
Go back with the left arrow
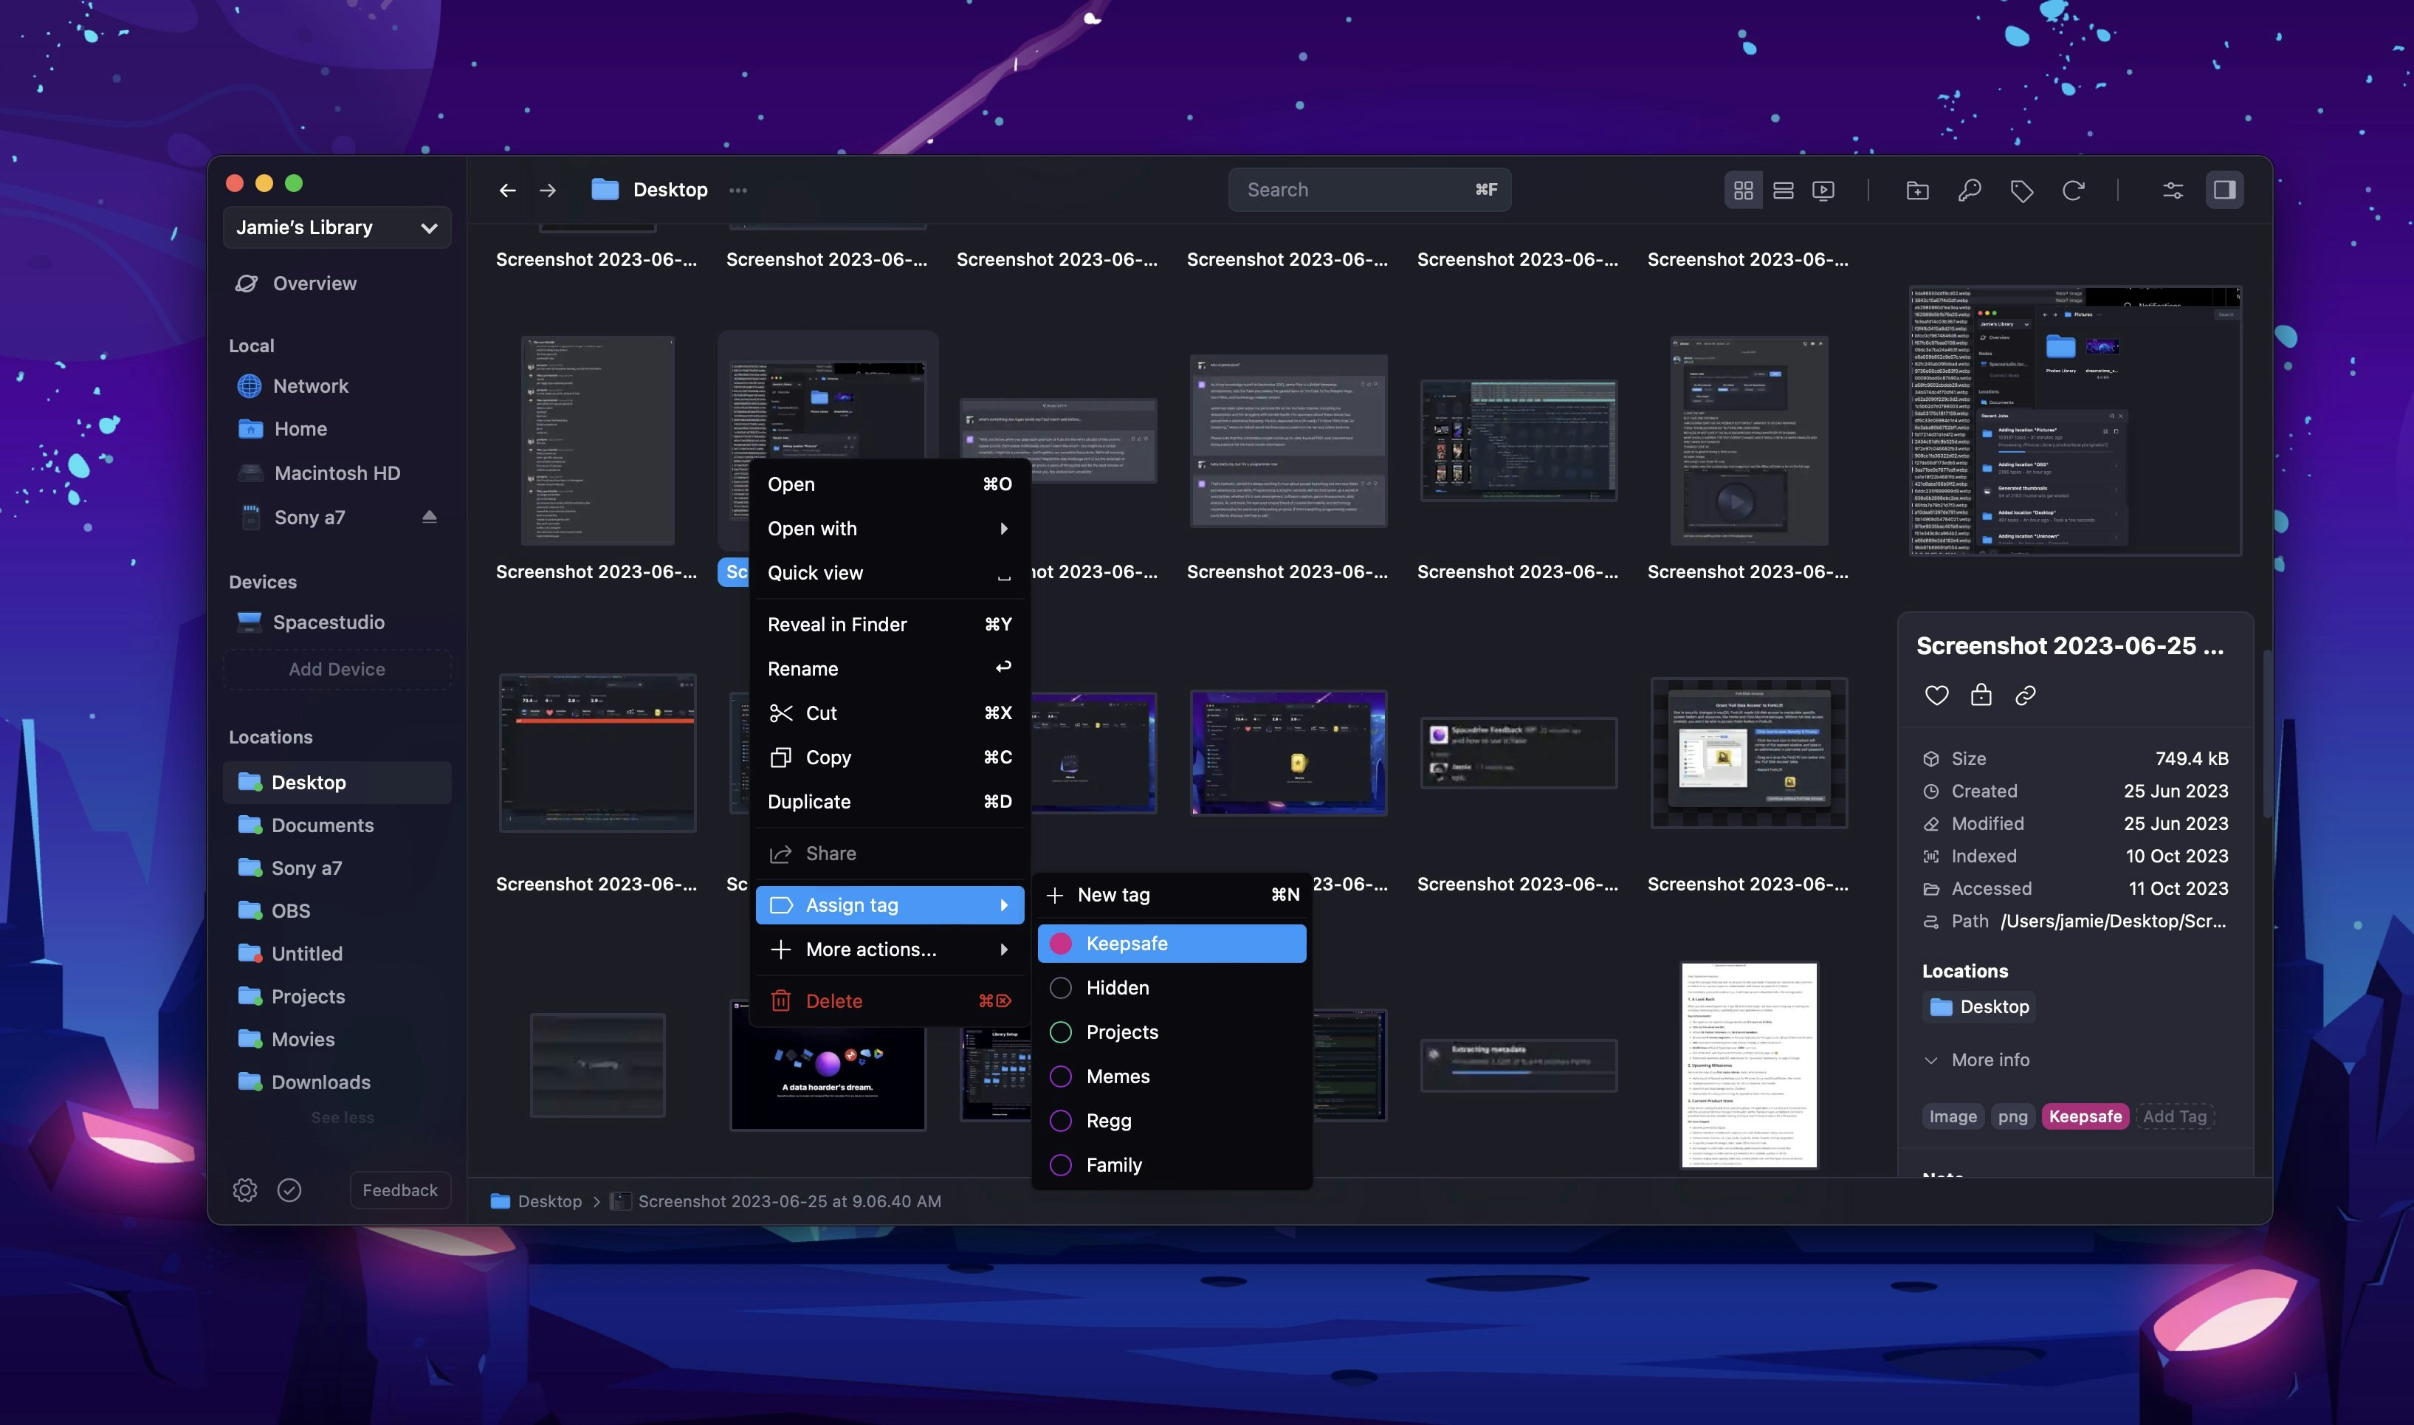508,190
